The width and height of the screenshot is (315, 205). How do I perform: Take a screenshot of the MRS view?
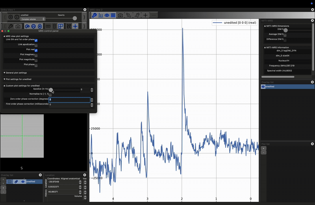pos(120,15)
